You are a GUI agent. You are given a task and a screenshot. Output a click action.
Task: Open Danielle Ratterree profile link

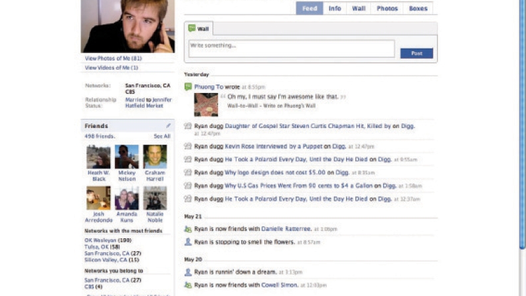click(x=286, y=229)
